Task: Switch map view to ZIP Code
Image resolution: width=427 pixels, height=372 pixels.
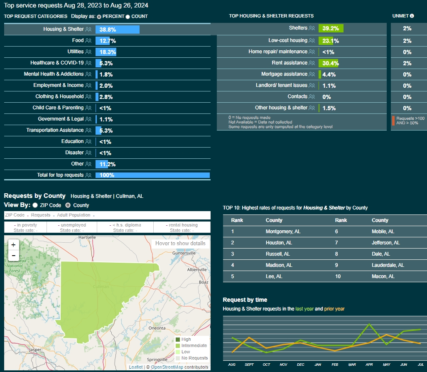Action: [35, 205]
